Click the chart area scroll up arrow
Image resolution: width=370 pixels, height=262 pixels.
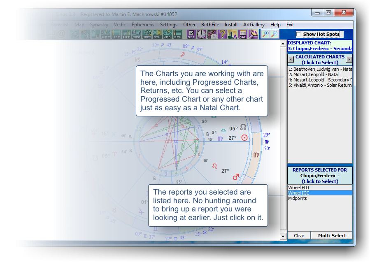point(283,44)
